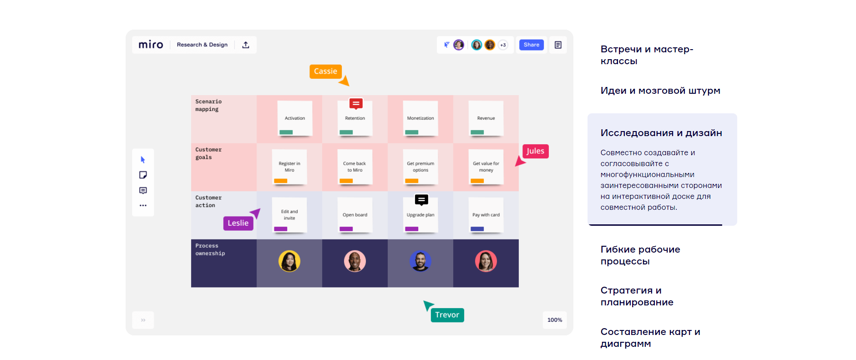Open the Стратегия и планирование tab
Image resolution: width=856 pixels, height=360 pixels.
pyautogui.click(x=637, y=296)
